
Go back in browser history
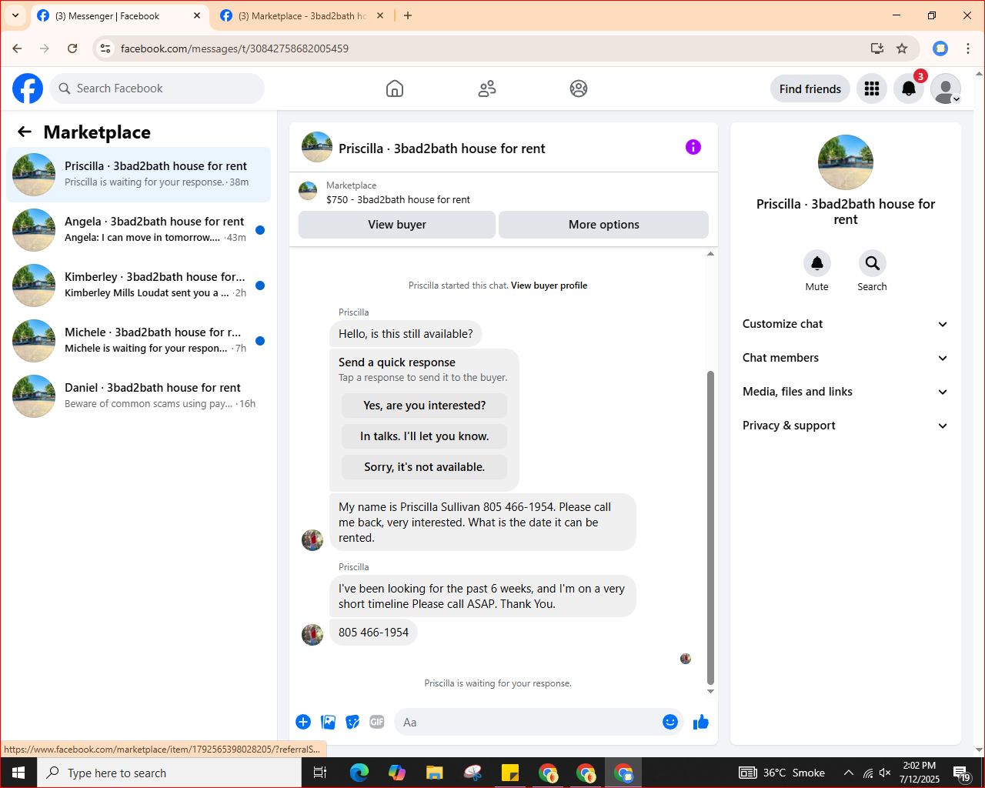tap(17, 48)
